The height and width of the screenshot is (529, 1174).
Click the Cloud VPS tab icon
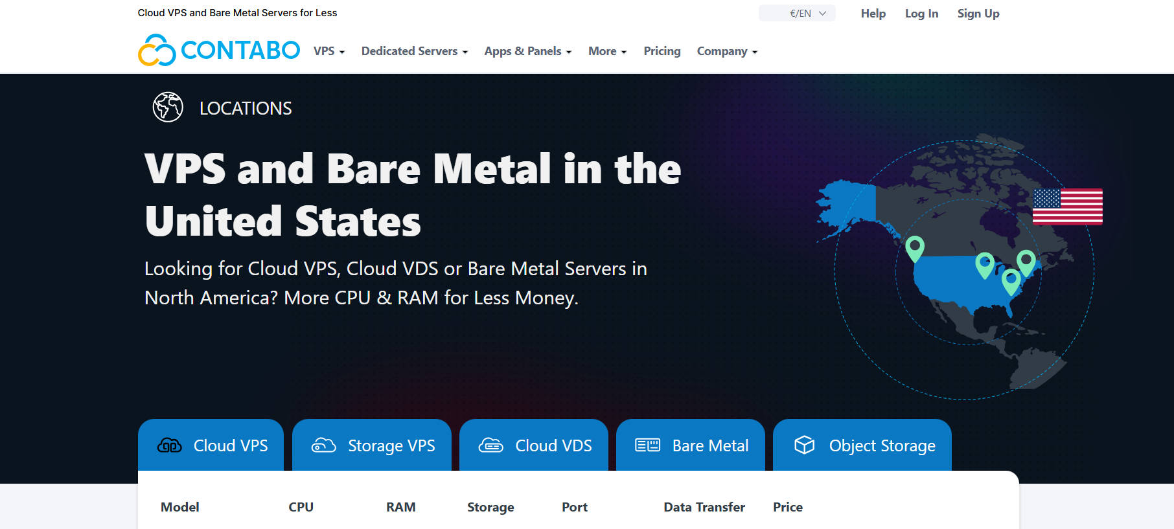(x=170, y=445)
